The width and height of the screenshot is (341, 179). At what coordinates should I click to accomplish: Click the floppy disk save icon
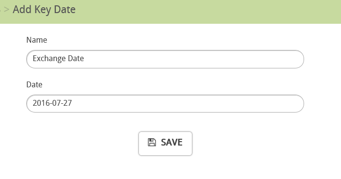click(152, 142)
